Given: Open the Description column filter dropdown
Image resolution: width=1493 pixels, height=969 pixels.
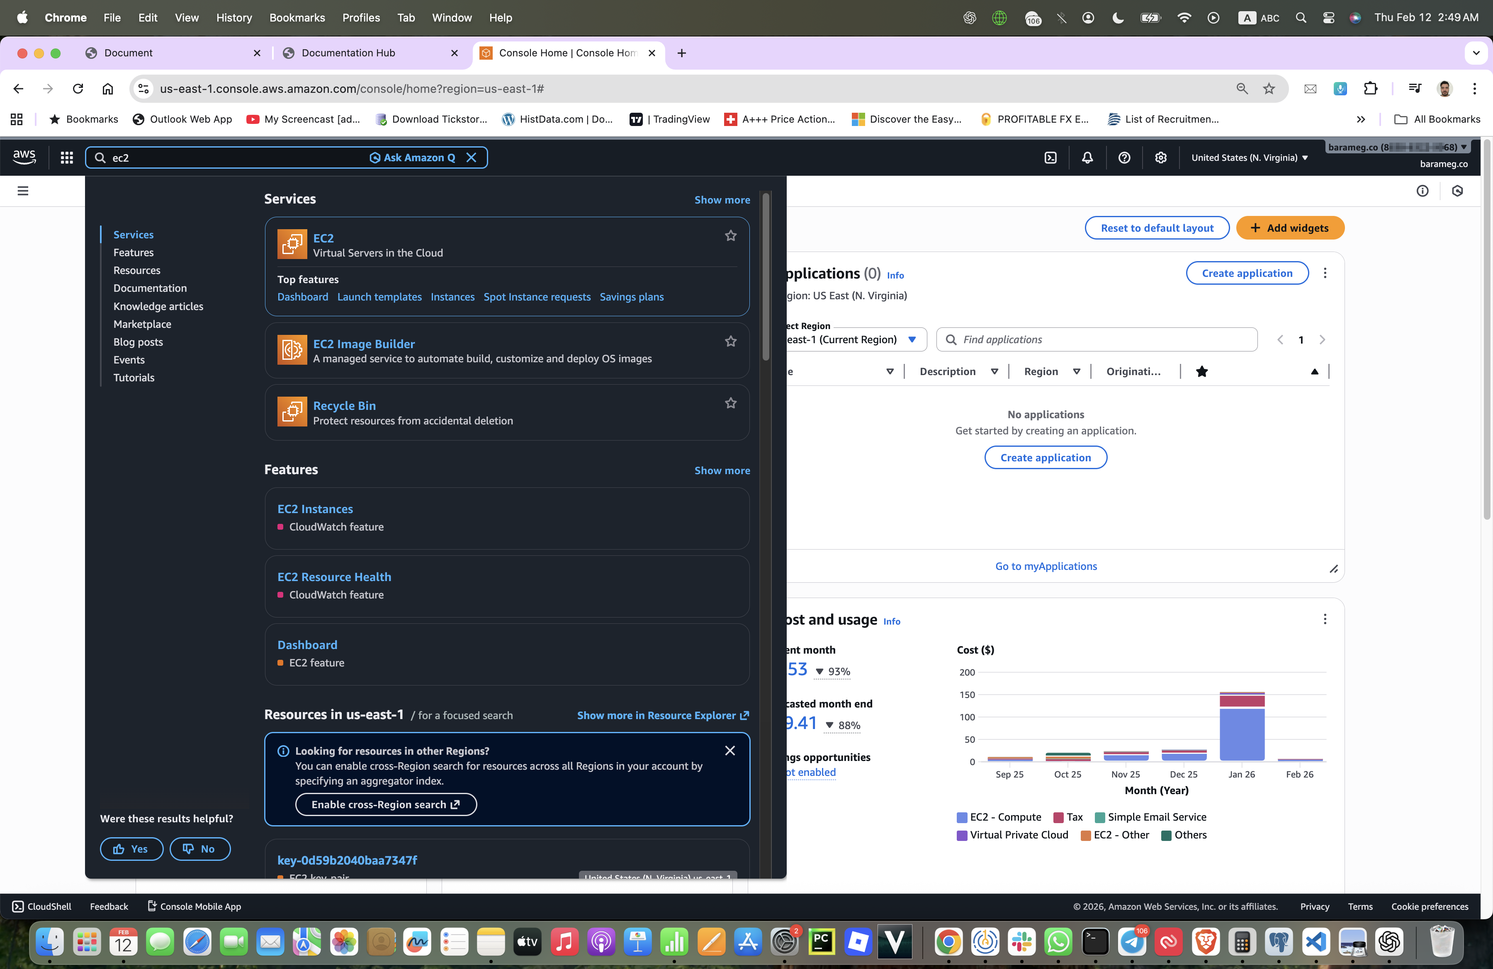Looking at the screenshot, I should click(x=994, y=372).
